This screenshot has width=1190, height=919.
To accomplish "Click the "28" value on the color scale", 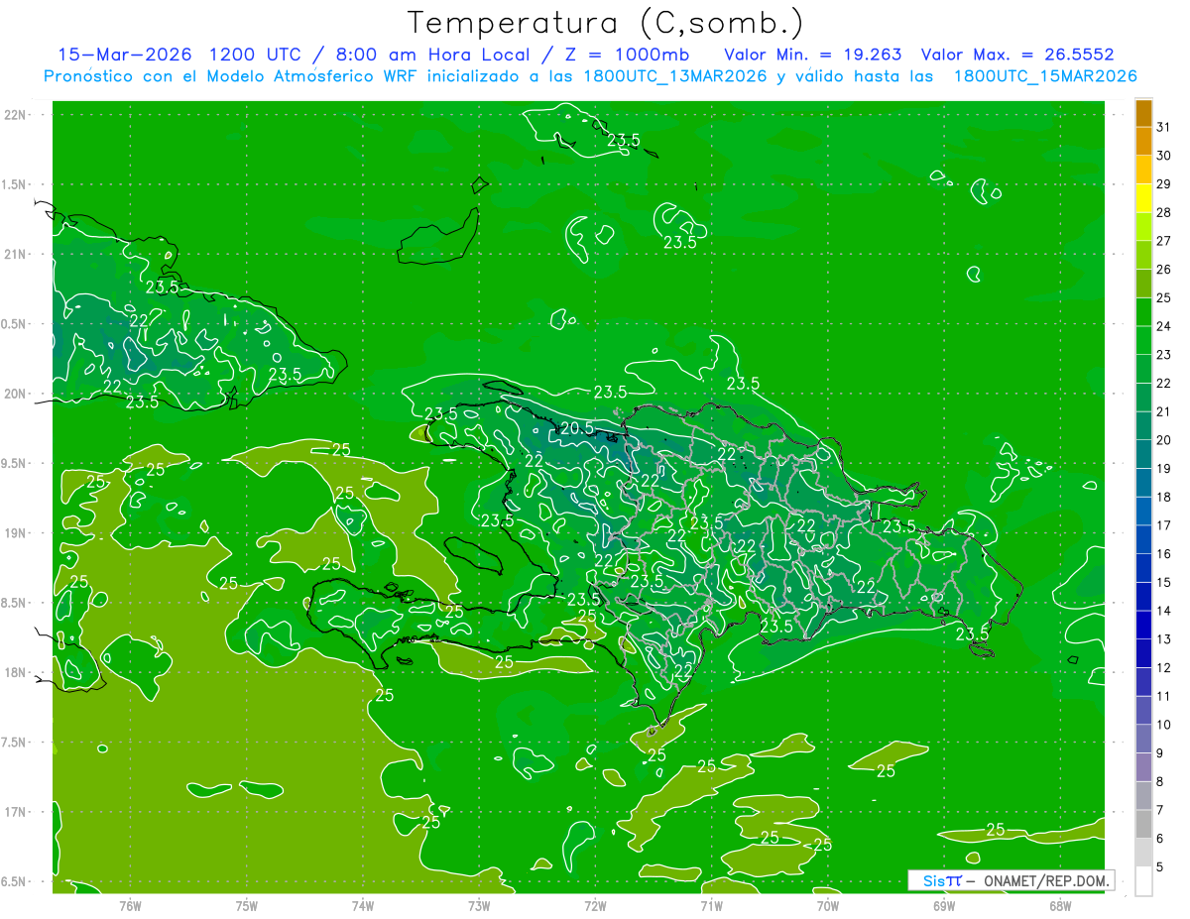I will click(1164, 212).
